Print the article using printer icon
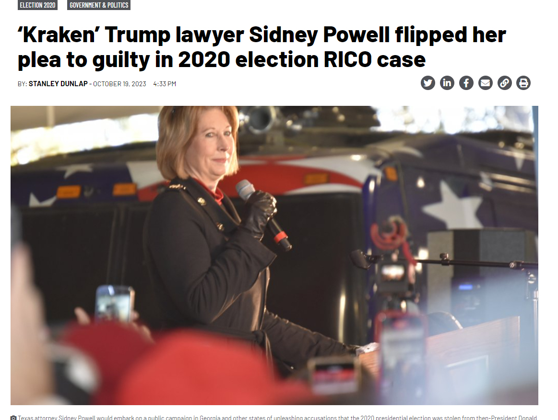 pyautogui.click(x=523, y=83)
